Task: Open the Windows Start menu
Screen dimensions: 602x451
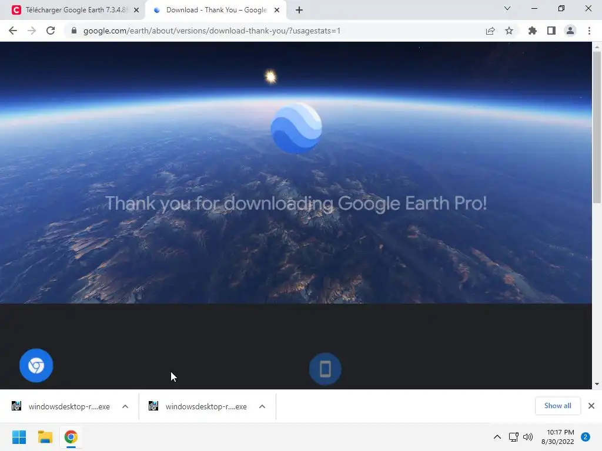Action: pos(19,437)
